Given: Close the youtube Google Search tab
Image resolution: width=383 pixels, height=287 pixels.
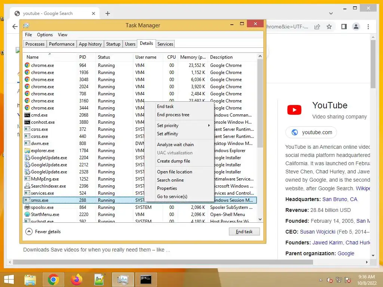Looking at the screenshot, I should tap(93, 13).
